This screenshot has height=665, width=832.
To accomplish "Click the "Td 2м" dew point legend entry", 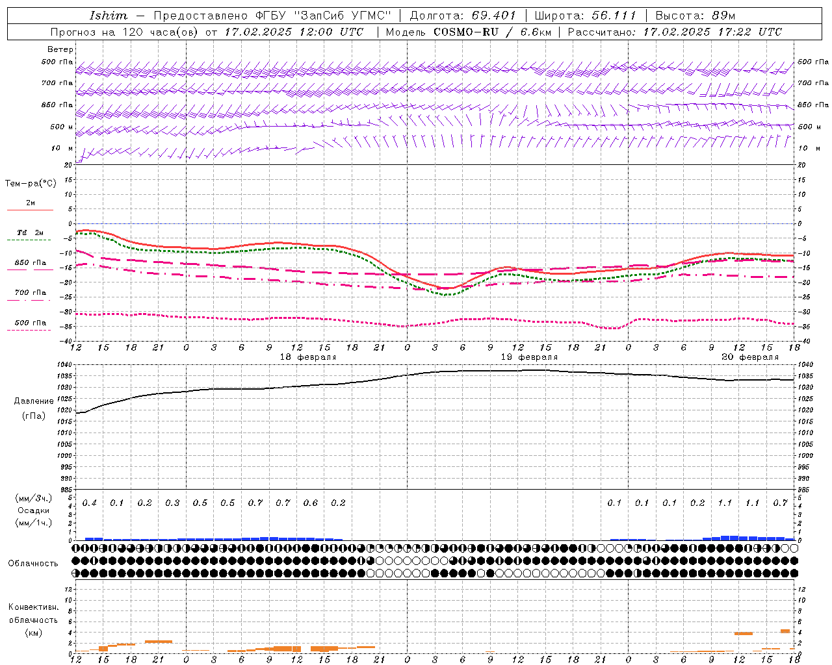I will coord(30,232).
